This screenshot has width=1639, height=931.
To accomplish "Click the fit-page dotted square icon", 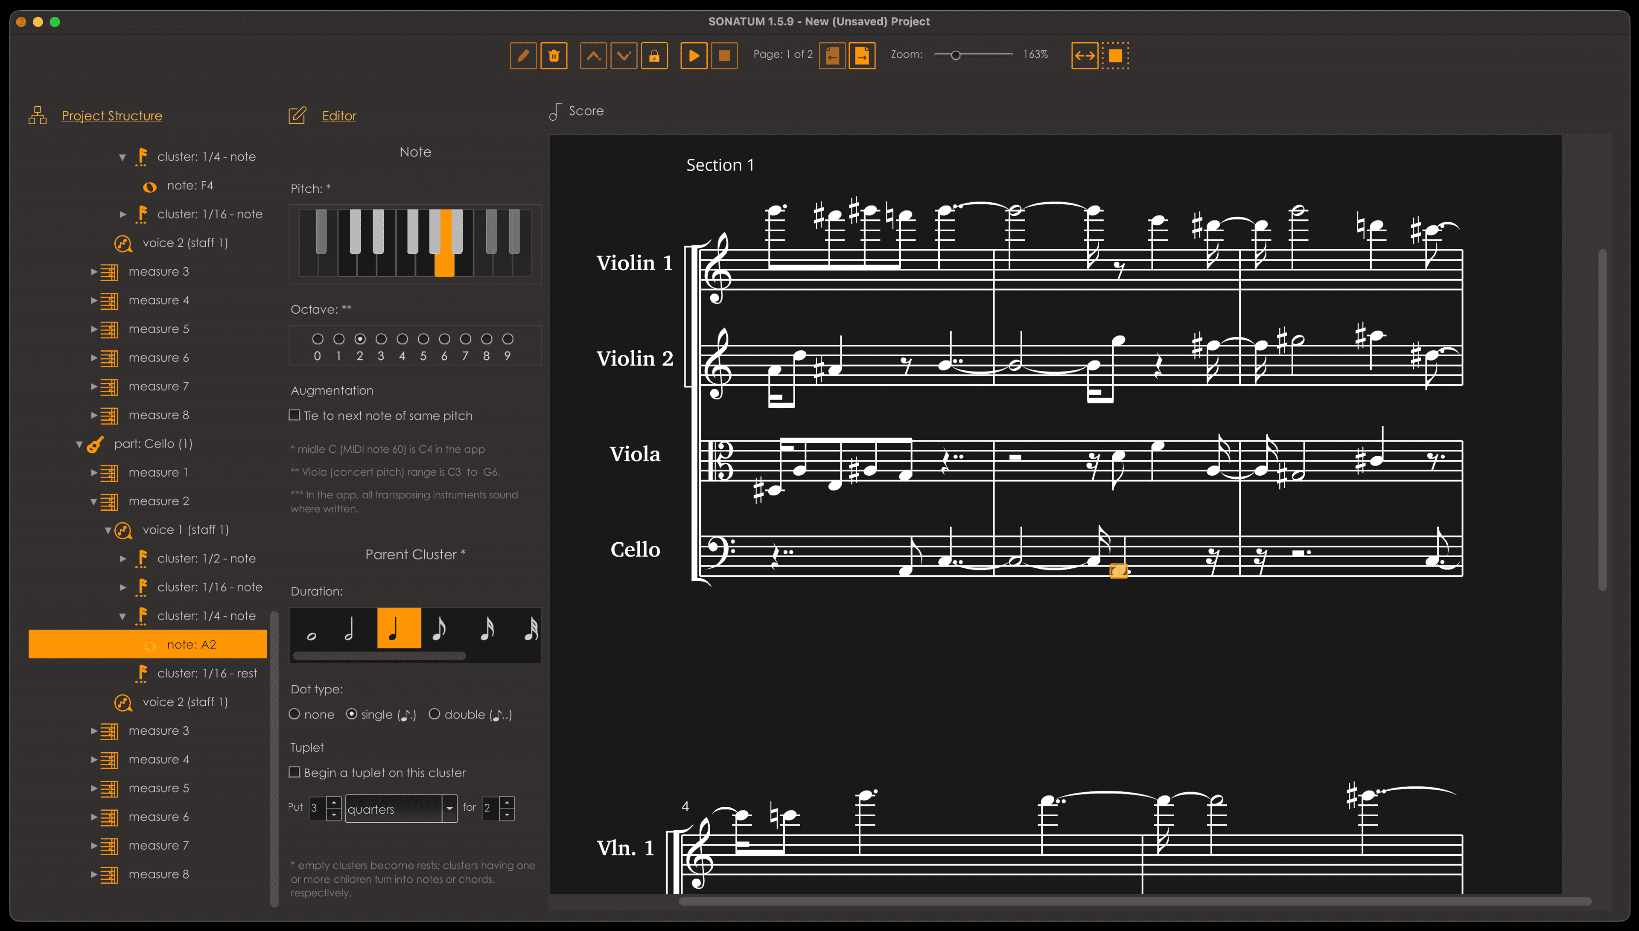I will [1115, 55].
